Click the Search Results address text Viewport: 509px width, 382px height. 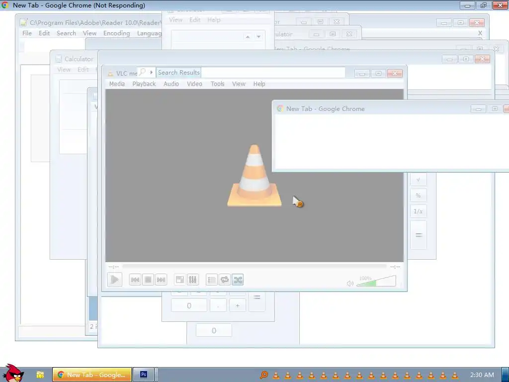pos(179,73)
